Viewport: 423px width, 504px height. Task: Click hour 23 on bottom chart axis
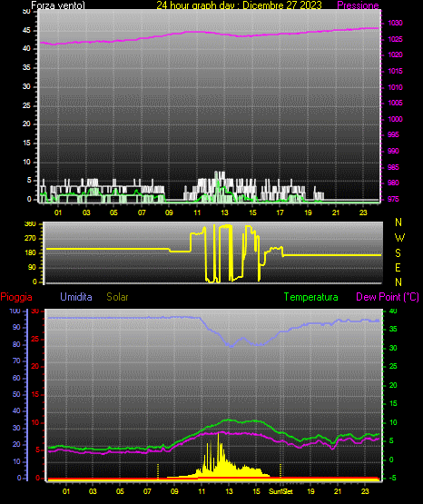tap(365, 491)
